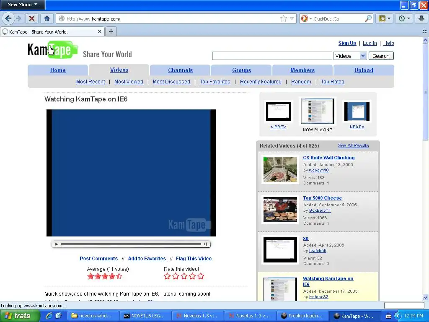Open the Most Viewed videos link
This screenshot has height=322, width=429.
(129, 82)
